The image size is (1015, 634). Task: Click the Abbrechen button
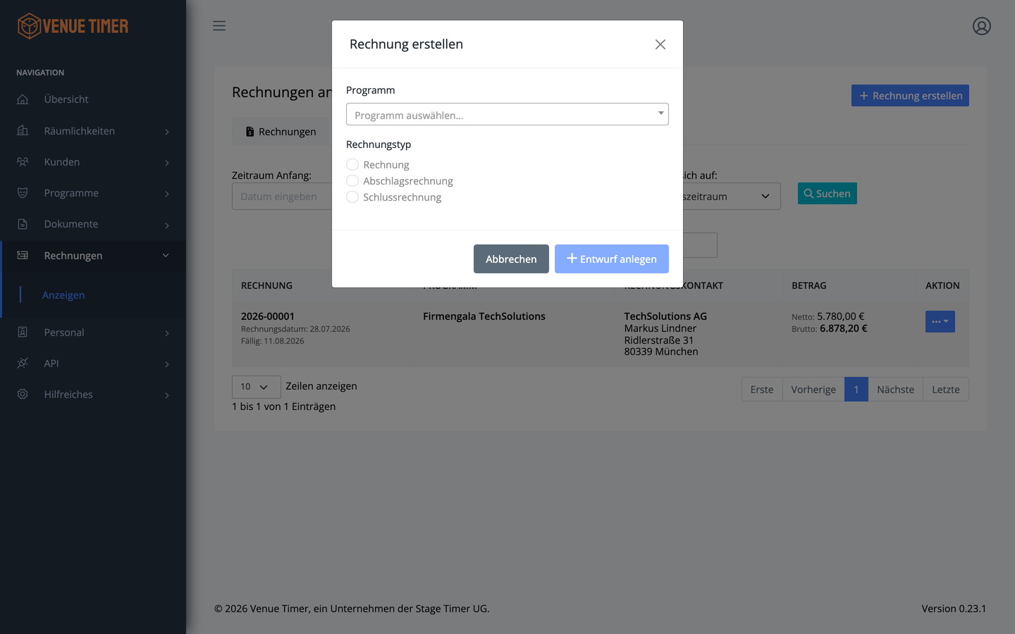coord(511,259)
